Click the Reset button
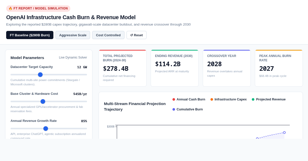308x161 pixels. pyautogui.click(x=137, y=35)
